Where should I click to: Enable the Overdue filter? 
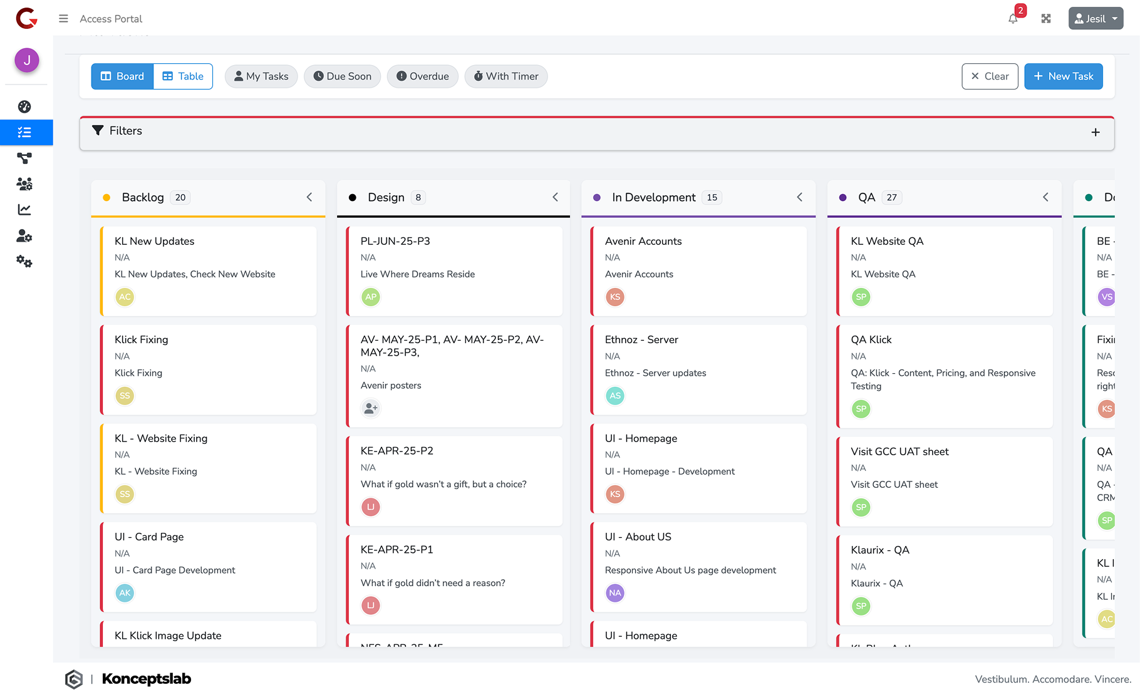pos(422,76)
